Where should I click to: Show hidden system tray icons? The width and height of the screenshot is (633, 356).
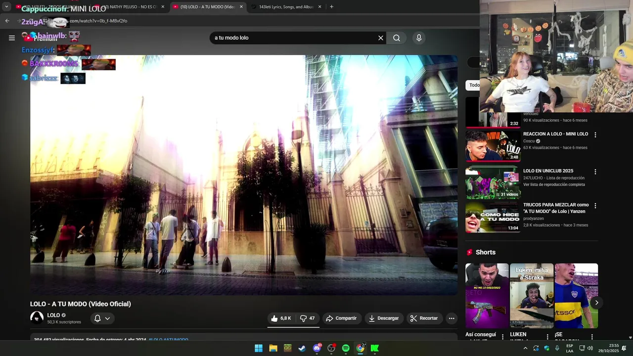[525, 348]
